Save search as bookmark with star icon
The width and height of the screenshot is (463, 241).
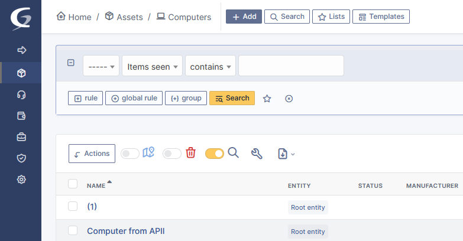[x=267, y=99]
